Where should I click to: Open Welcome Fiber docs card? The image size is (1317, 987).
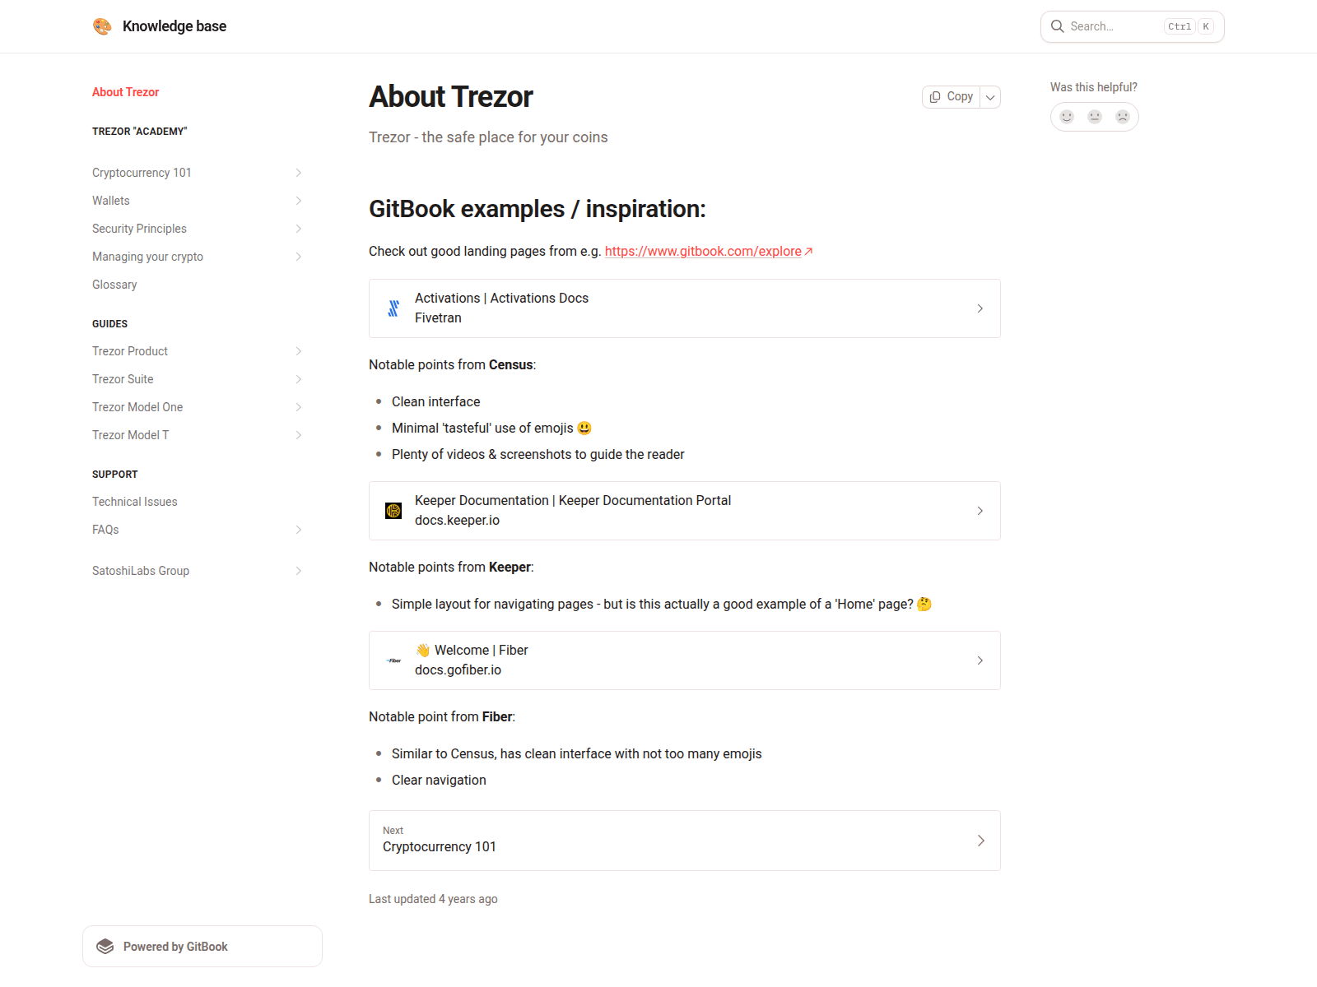685,660
